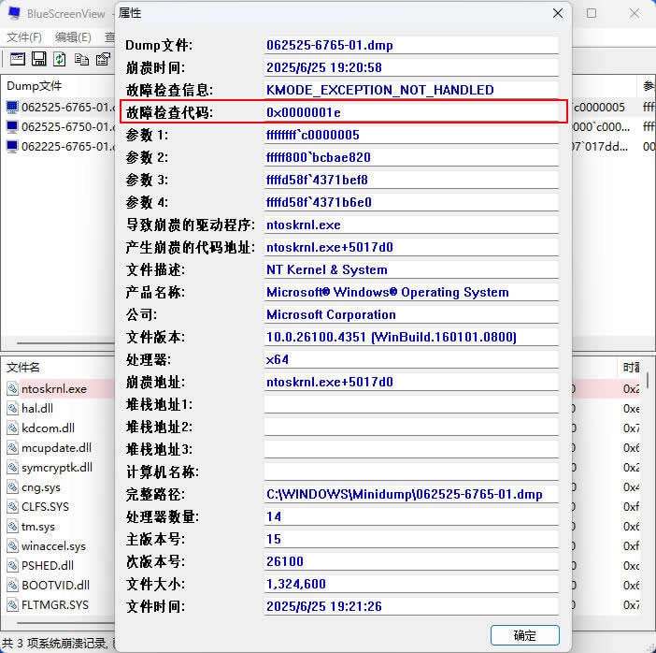Click the file icon beside hal.dll

tap(12, 408)
